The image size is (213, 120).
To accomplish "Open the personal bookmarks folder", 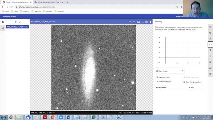I will (59, 11).
